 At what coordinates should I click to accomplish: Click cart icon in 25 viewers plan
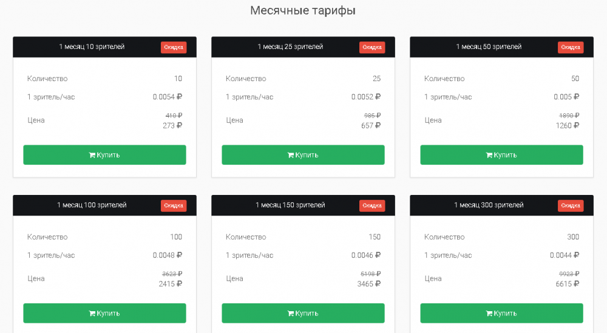[x=291, y=155]
